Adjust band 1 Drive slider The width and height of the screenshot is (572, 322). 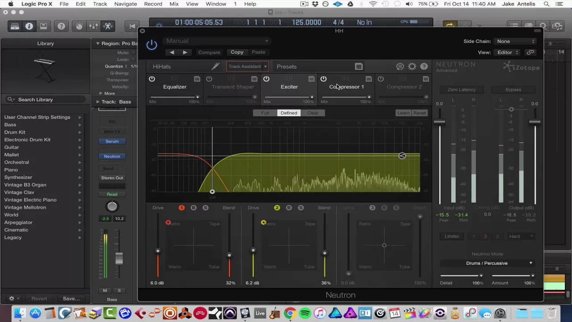(x=158, y=252)
